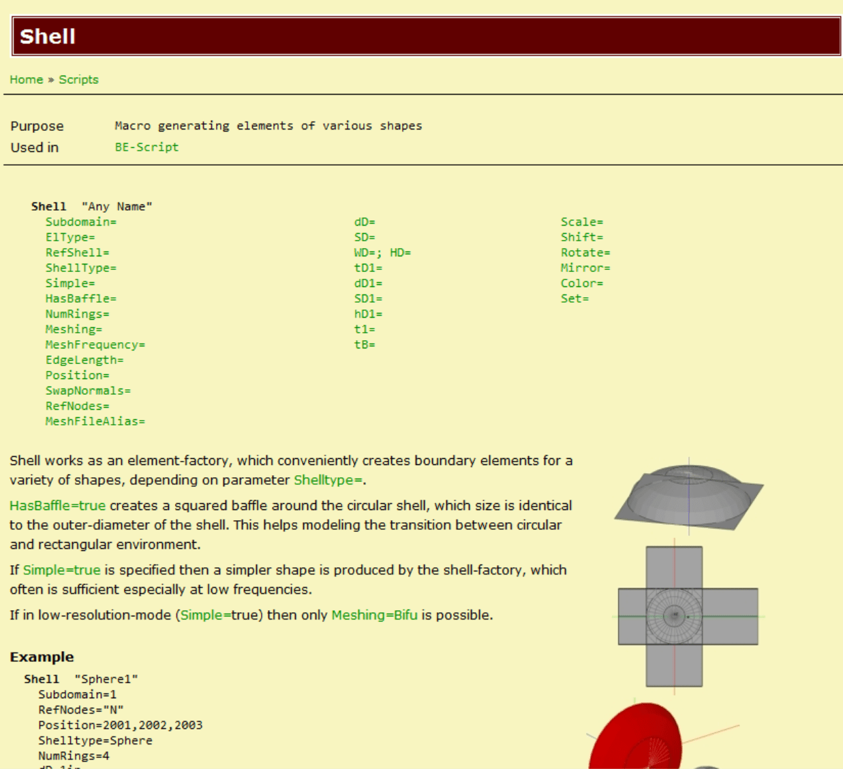This screenshot has width=843, height=769.
Task: Select the Shell "Any Name" syntax line
Action: click(91, 207)
